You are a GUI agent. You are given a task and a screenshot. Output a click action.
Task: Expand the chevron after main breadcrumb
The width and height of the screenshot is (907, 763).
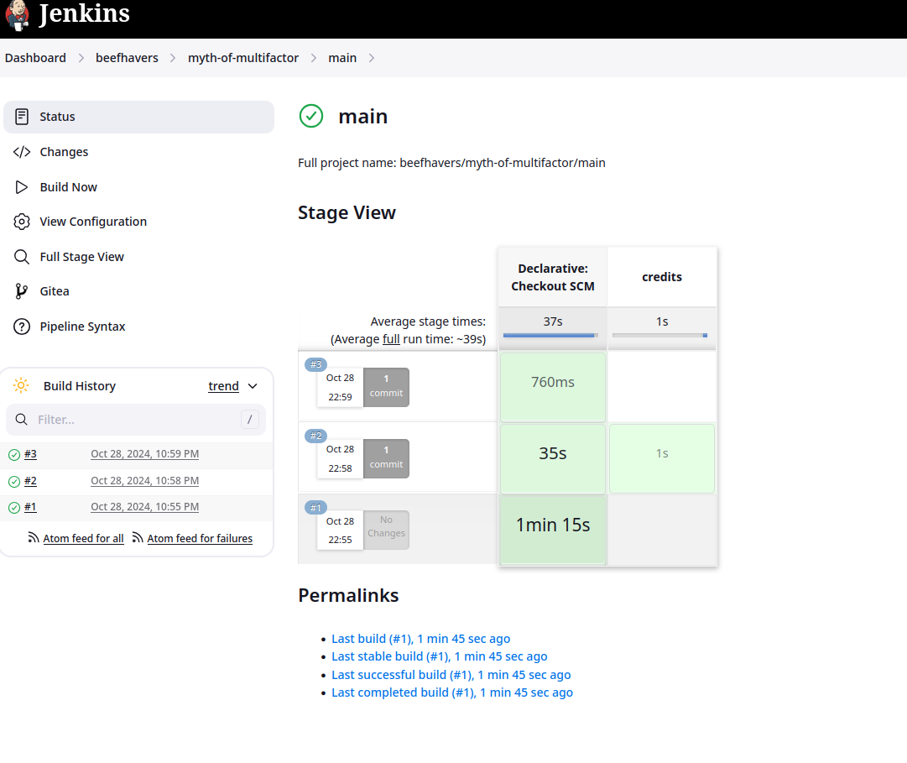click(x=372, y=58)
